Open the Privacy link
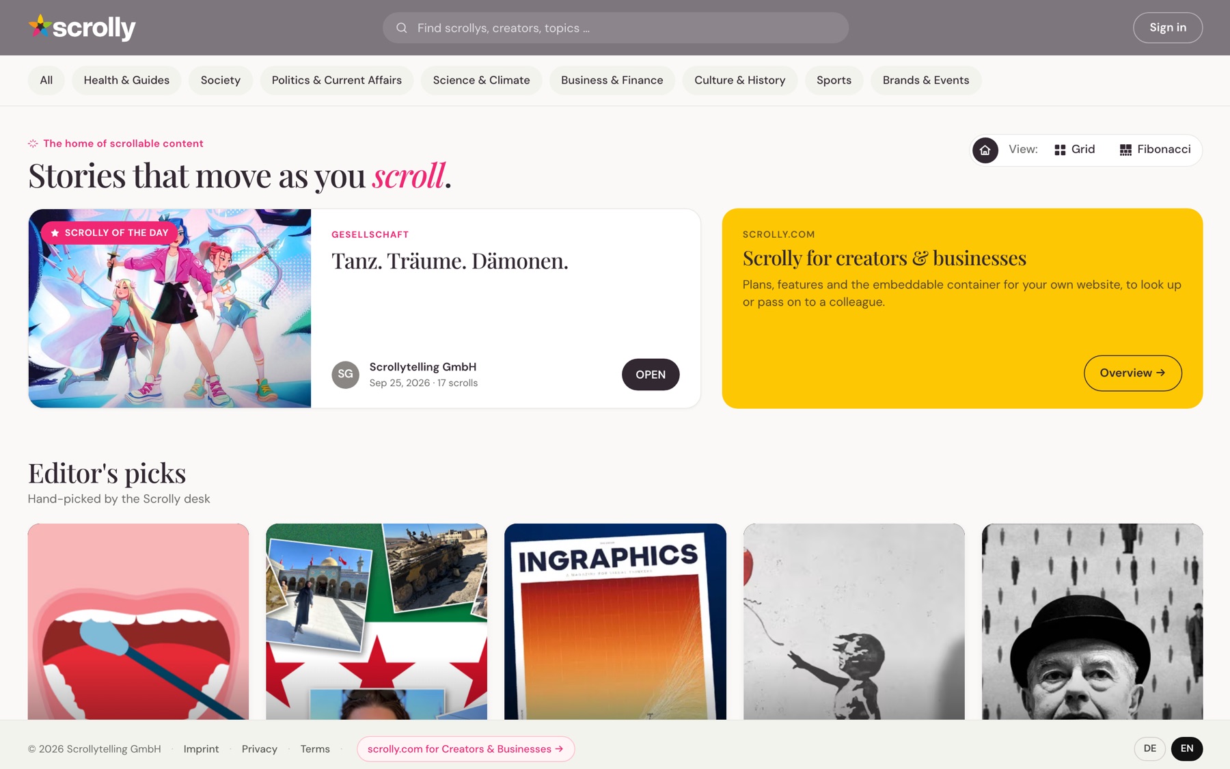 pos(260,749)
